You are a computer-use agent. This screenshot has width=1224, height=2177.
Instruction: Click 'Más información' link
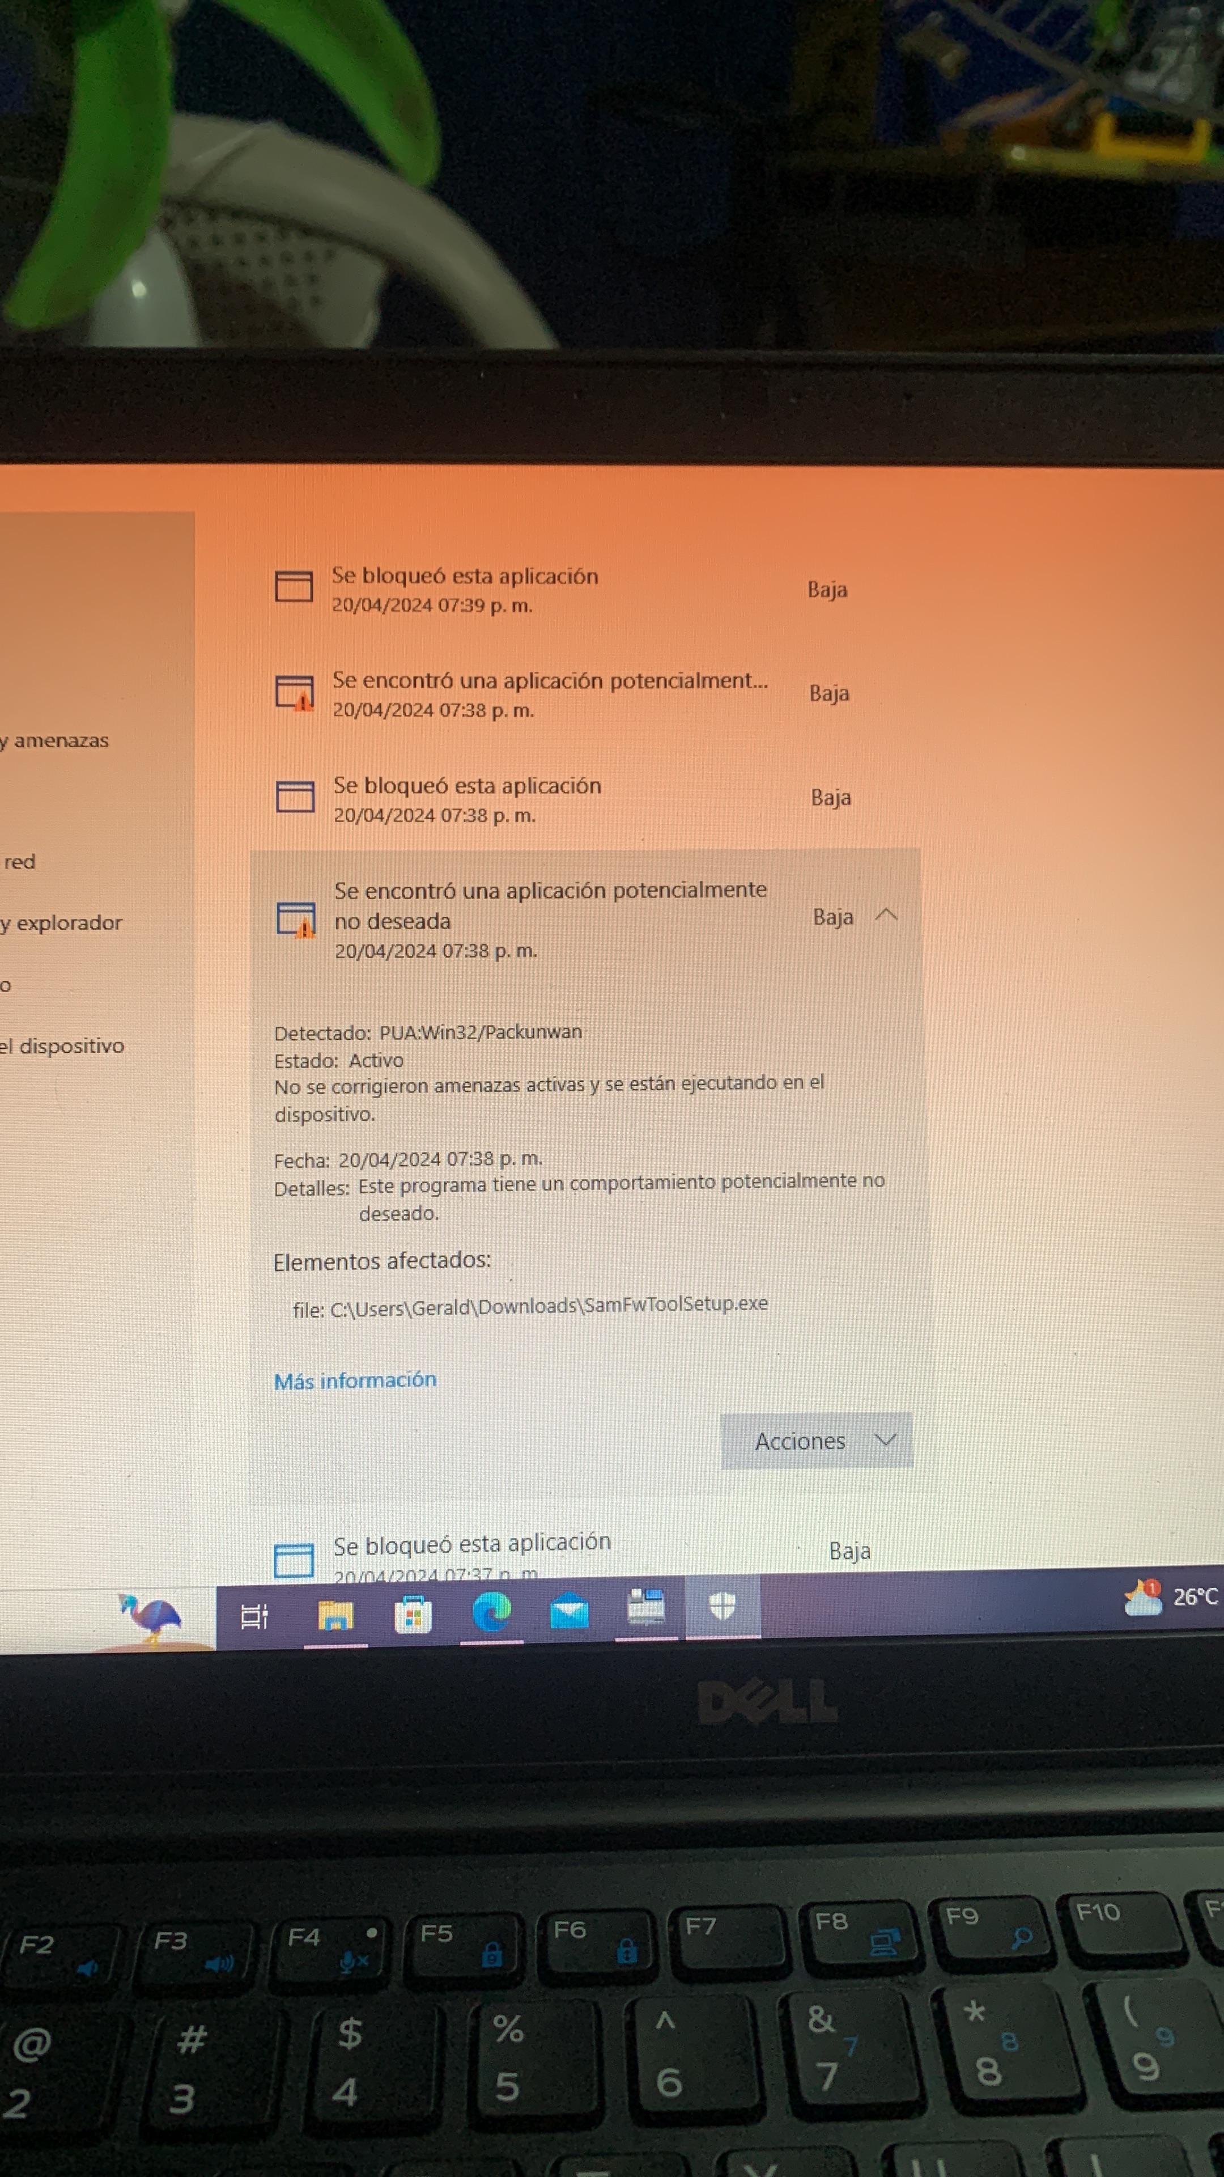pos(355,1380)
